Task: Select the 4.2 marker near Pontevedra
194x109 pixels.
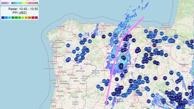Action: [x=68, y=45]
